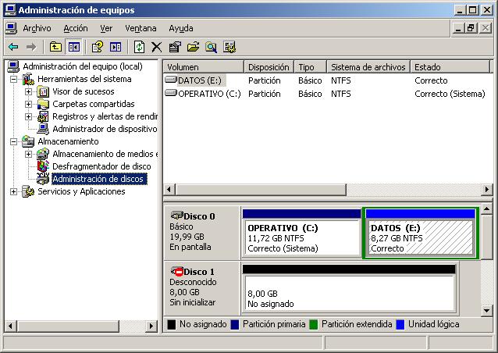Click the Up one level folder icon
Screen dimensions: 498x353
pos(55,47)
